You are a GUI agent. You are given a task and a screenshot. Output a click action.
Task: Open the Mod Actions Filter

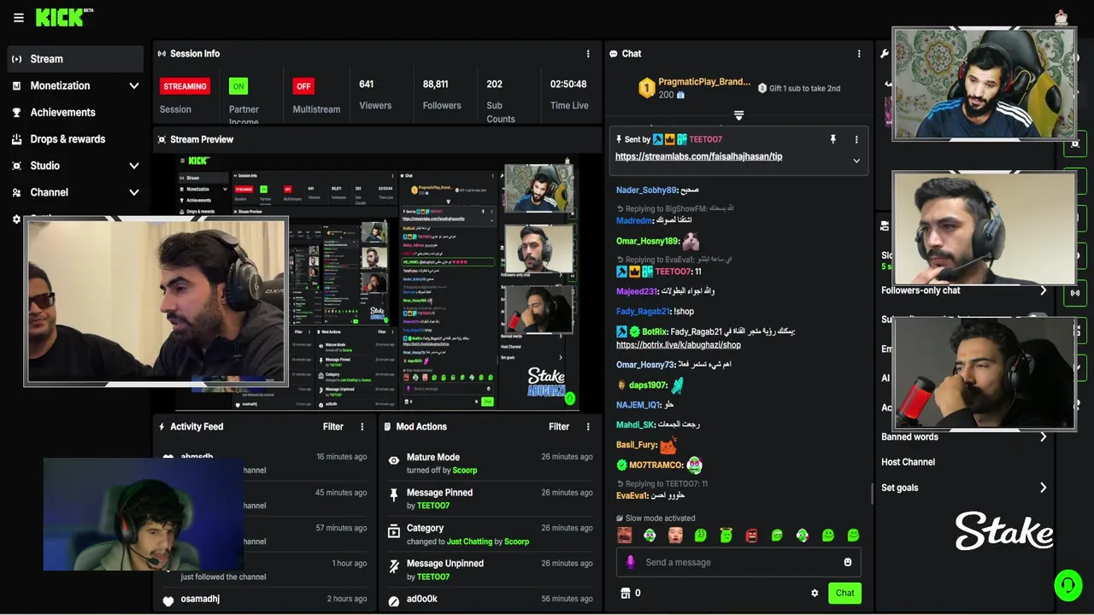[559, 426]
